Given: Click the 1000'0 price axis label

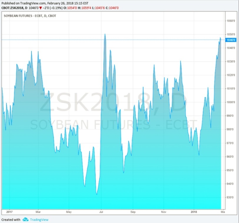Looking at the screenshot, I should (231, 102).
